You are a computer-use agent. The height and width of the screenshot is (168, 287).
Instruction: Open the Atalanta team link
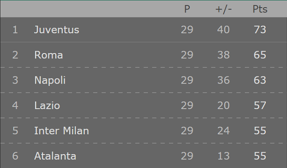tap(55, 156)
